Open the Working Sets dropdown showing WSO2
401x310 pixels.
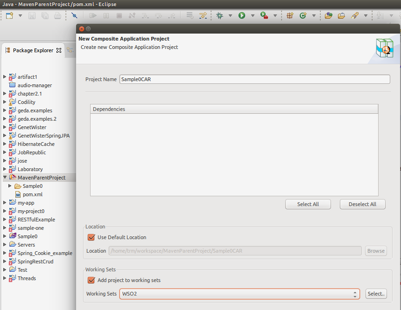tap(355, 294)
